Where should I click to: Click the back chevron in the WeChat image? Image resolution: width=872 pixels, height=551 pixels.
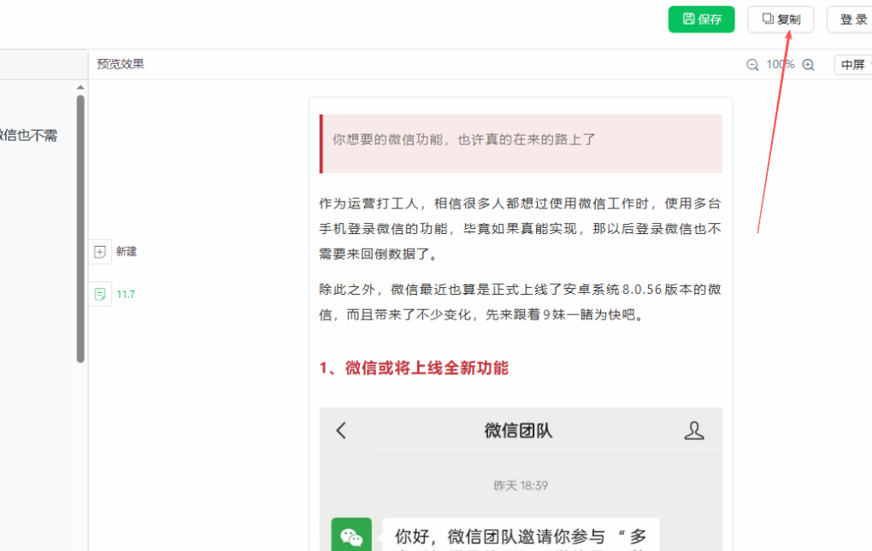tap(341, 431)
